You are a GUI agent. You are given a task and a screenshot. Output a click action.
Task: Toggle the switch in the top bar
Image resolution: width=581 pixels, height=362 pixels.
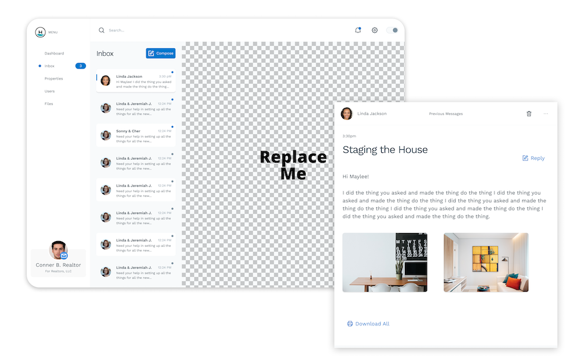coord(392,30)
